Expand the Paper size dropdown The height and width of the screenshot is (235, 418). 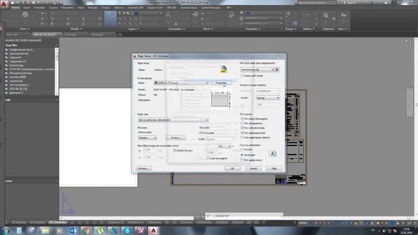173,120
